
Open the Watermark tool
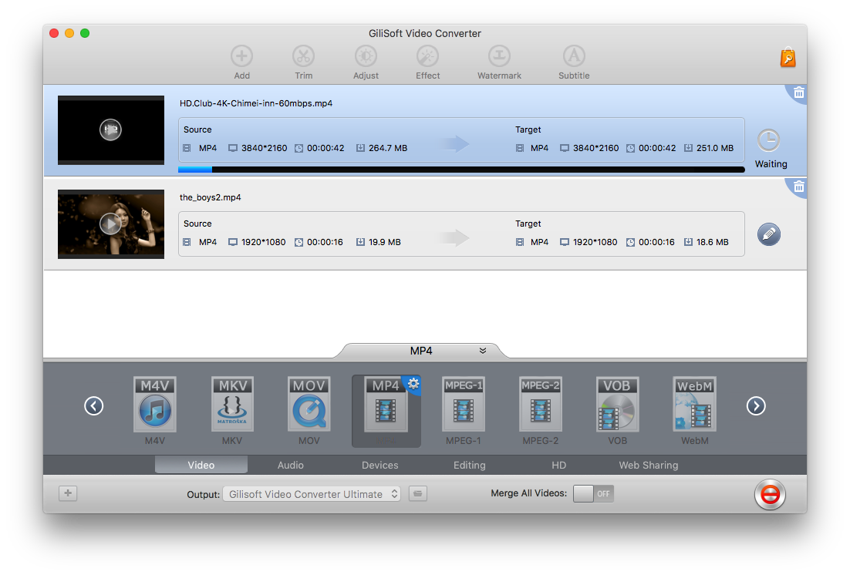pyautogui.click(x=499, y=56)
